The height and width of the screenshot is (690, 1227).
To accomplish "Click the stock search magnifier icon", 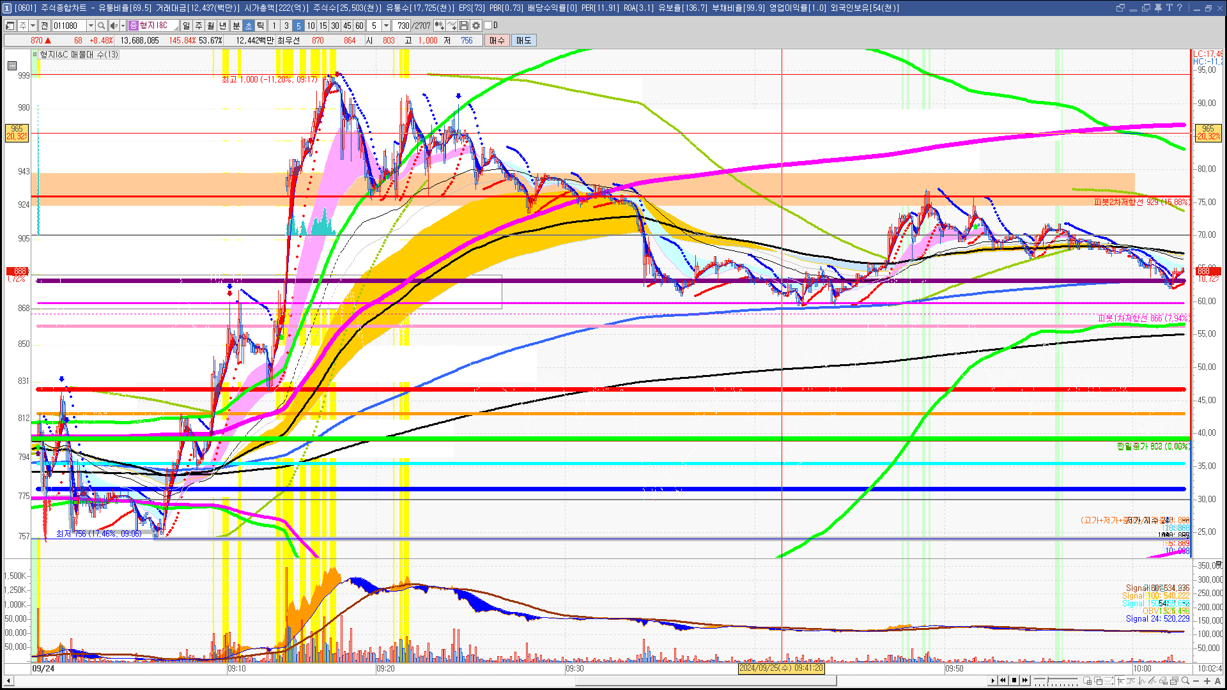I will (x=101, y=26).
